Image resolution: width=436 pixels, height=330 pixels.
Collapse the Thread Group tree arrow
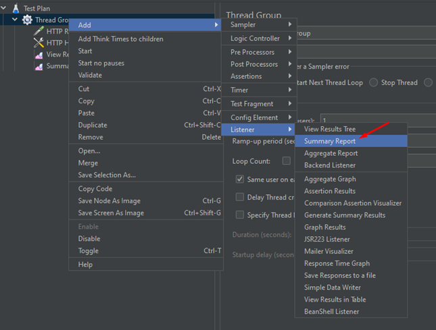coord(15,20)
